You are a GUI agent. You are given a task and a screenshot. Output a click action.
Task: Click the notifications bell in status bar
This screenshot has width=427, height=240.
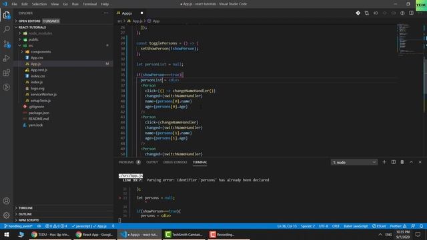pos(421,226)
